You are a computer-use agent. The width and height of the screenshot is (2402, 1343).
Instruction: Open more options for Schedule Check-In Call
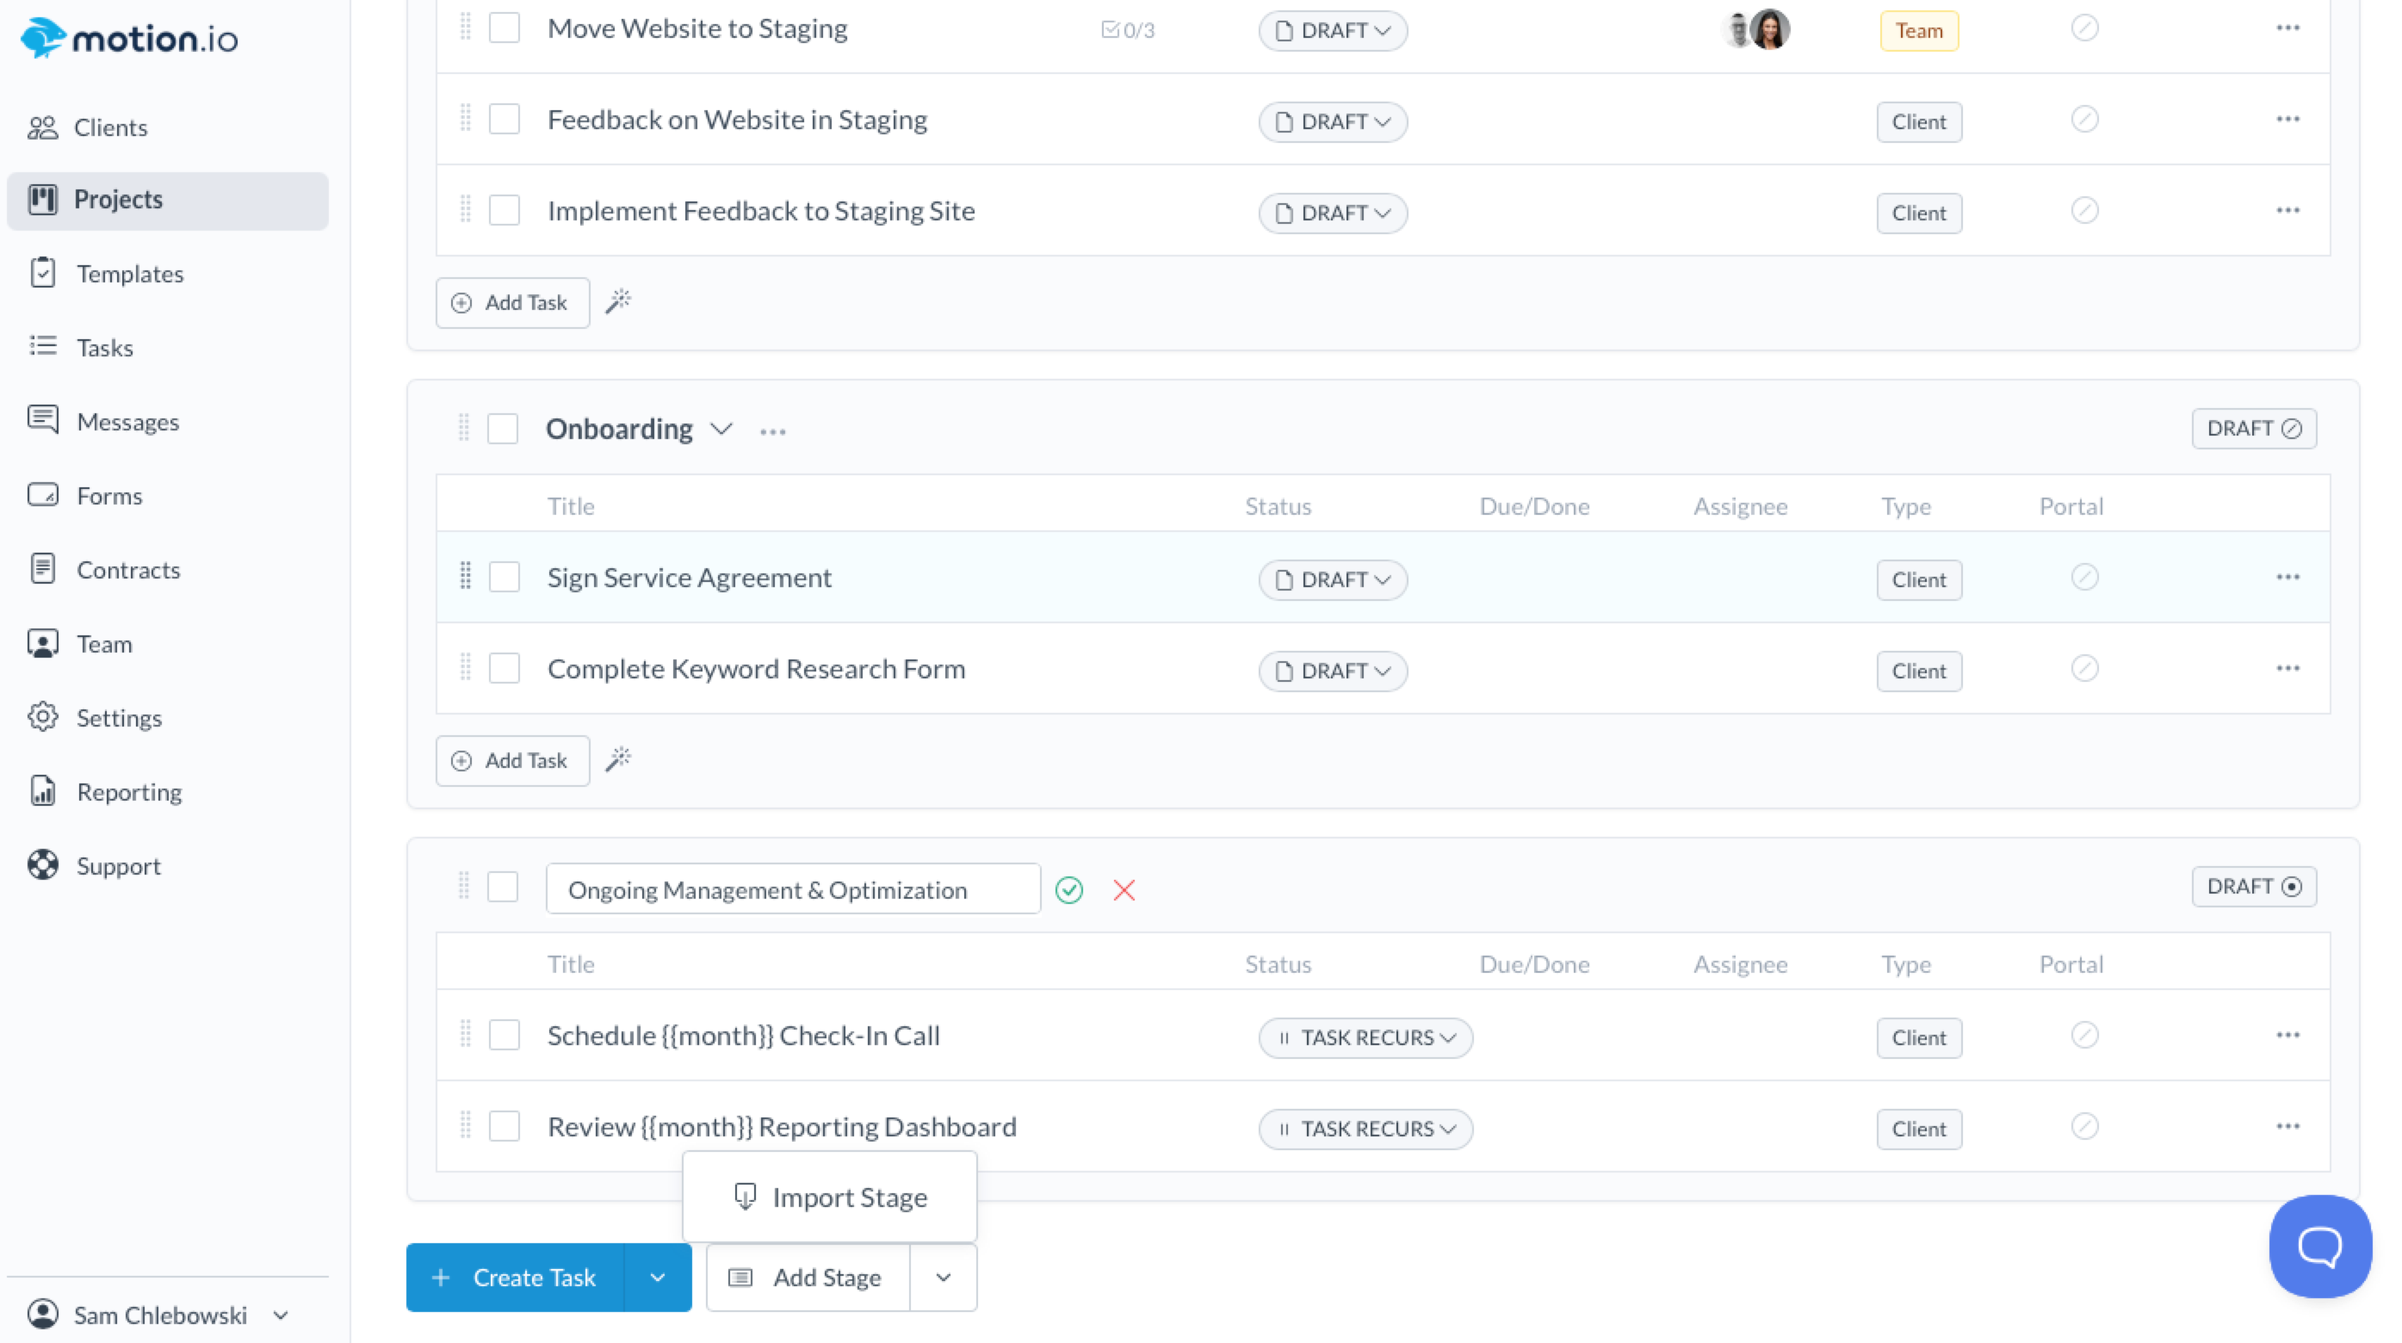(x=2287, y=1035)
